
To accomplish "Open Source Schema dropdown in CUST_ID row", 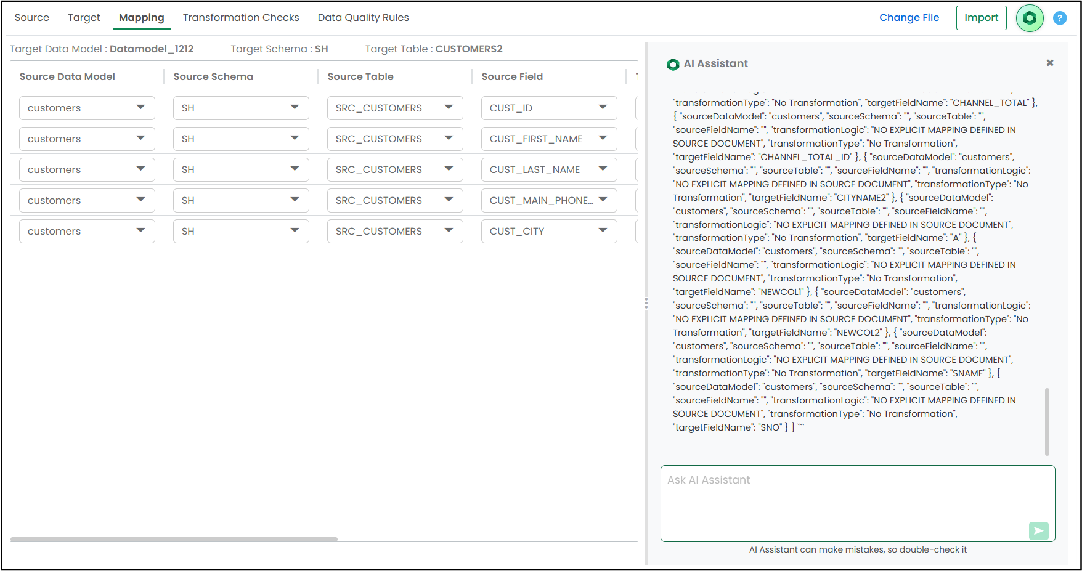I will tap(241, 108).
